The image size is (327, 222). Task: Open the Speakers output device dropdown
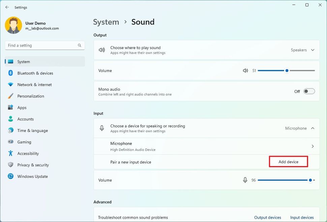click(302, 50)
